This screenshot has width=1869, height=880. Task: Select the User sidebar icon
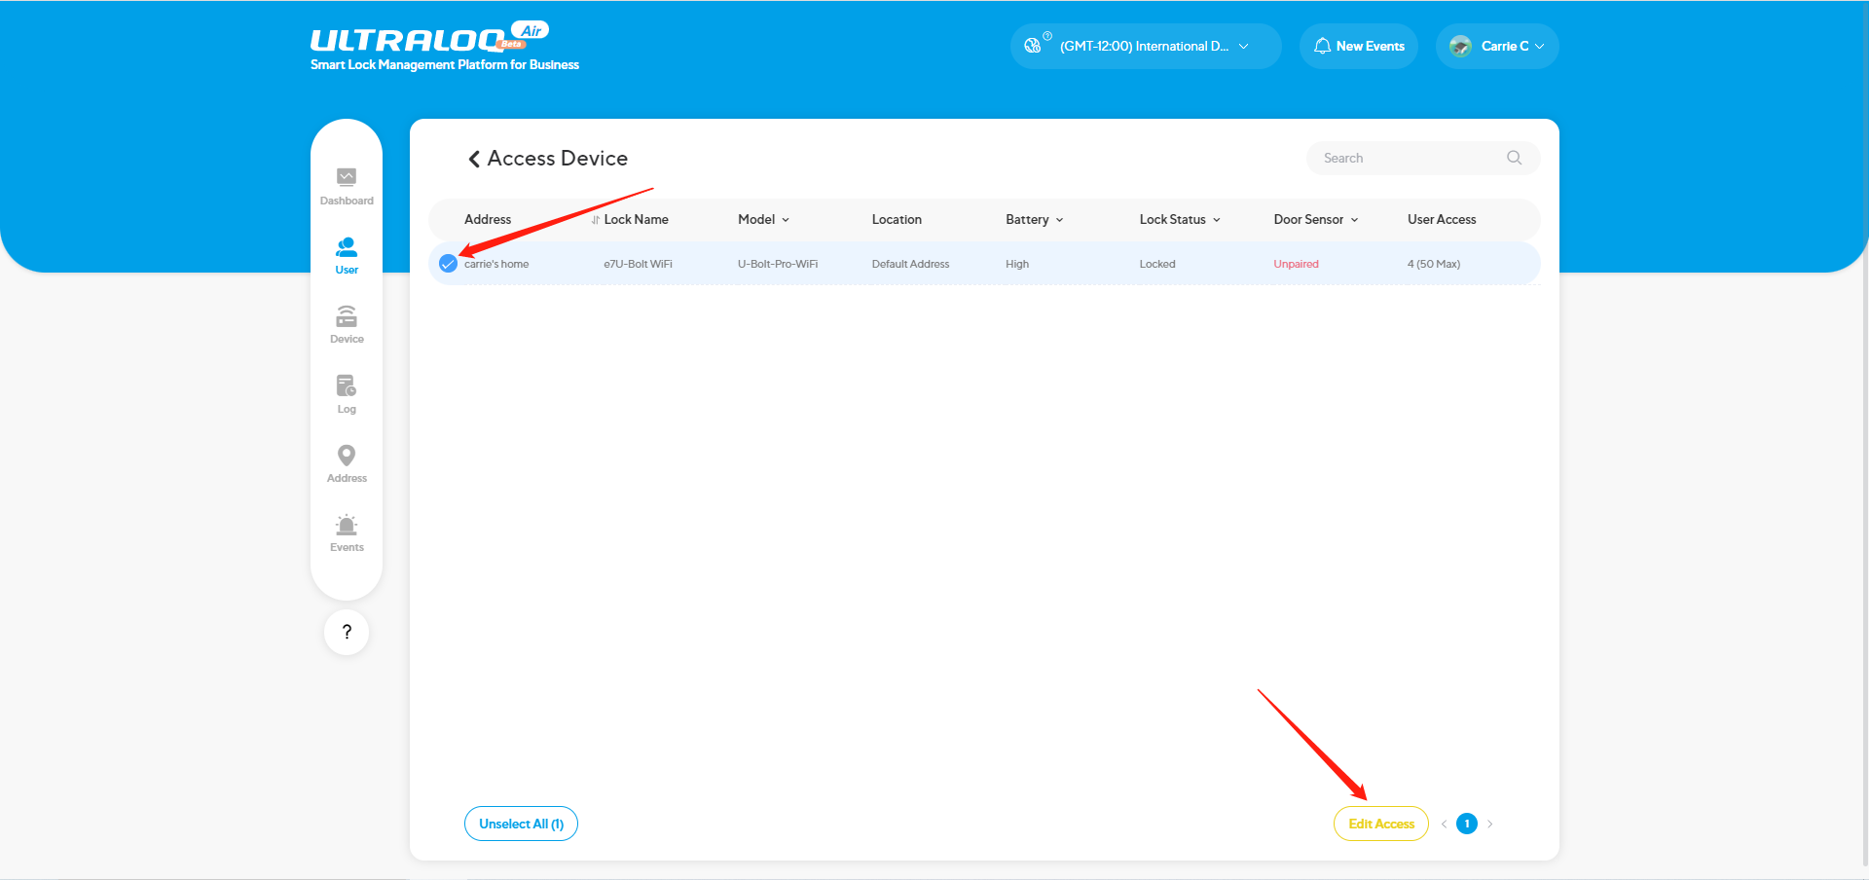point(347,246)
